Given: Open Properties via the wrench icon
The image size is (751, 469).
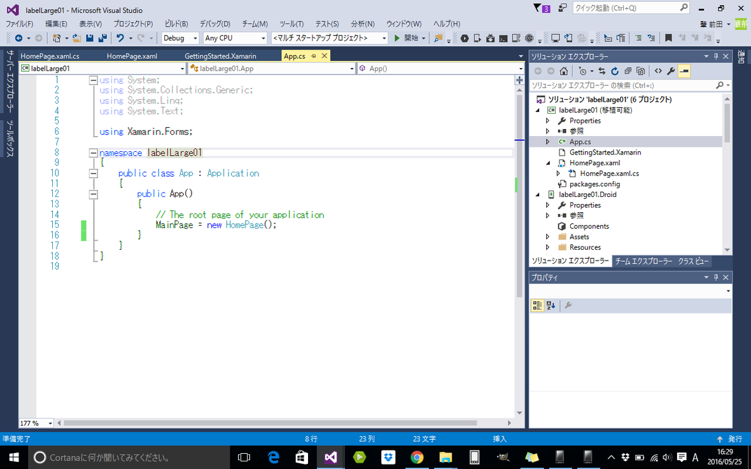Looking at the screenshot, I should pyautogui.click(x=670, y=71).
